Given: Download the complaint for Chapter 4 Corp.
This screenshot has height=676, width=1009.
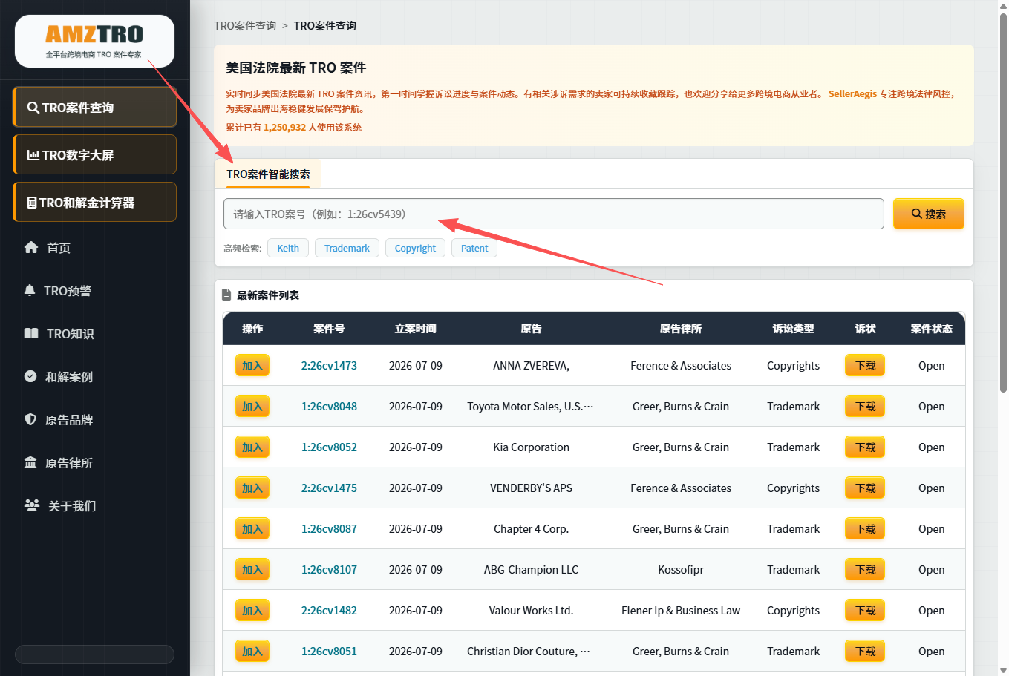Looking at the screenshot, I should click(865, 529).
